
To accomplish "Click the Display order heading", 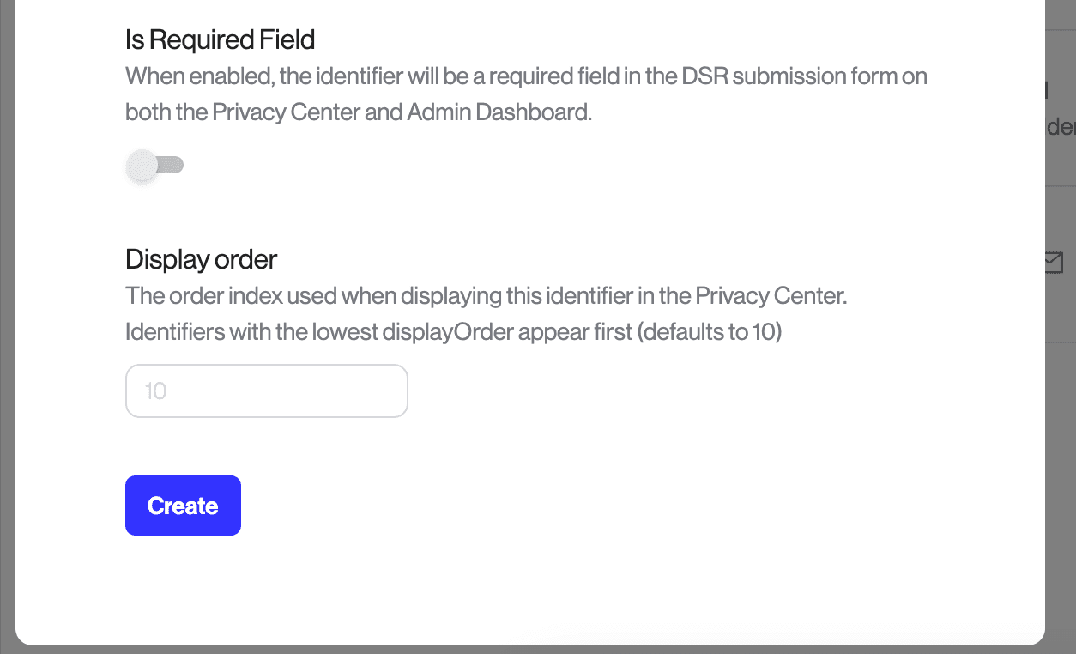I will point(201,259).
